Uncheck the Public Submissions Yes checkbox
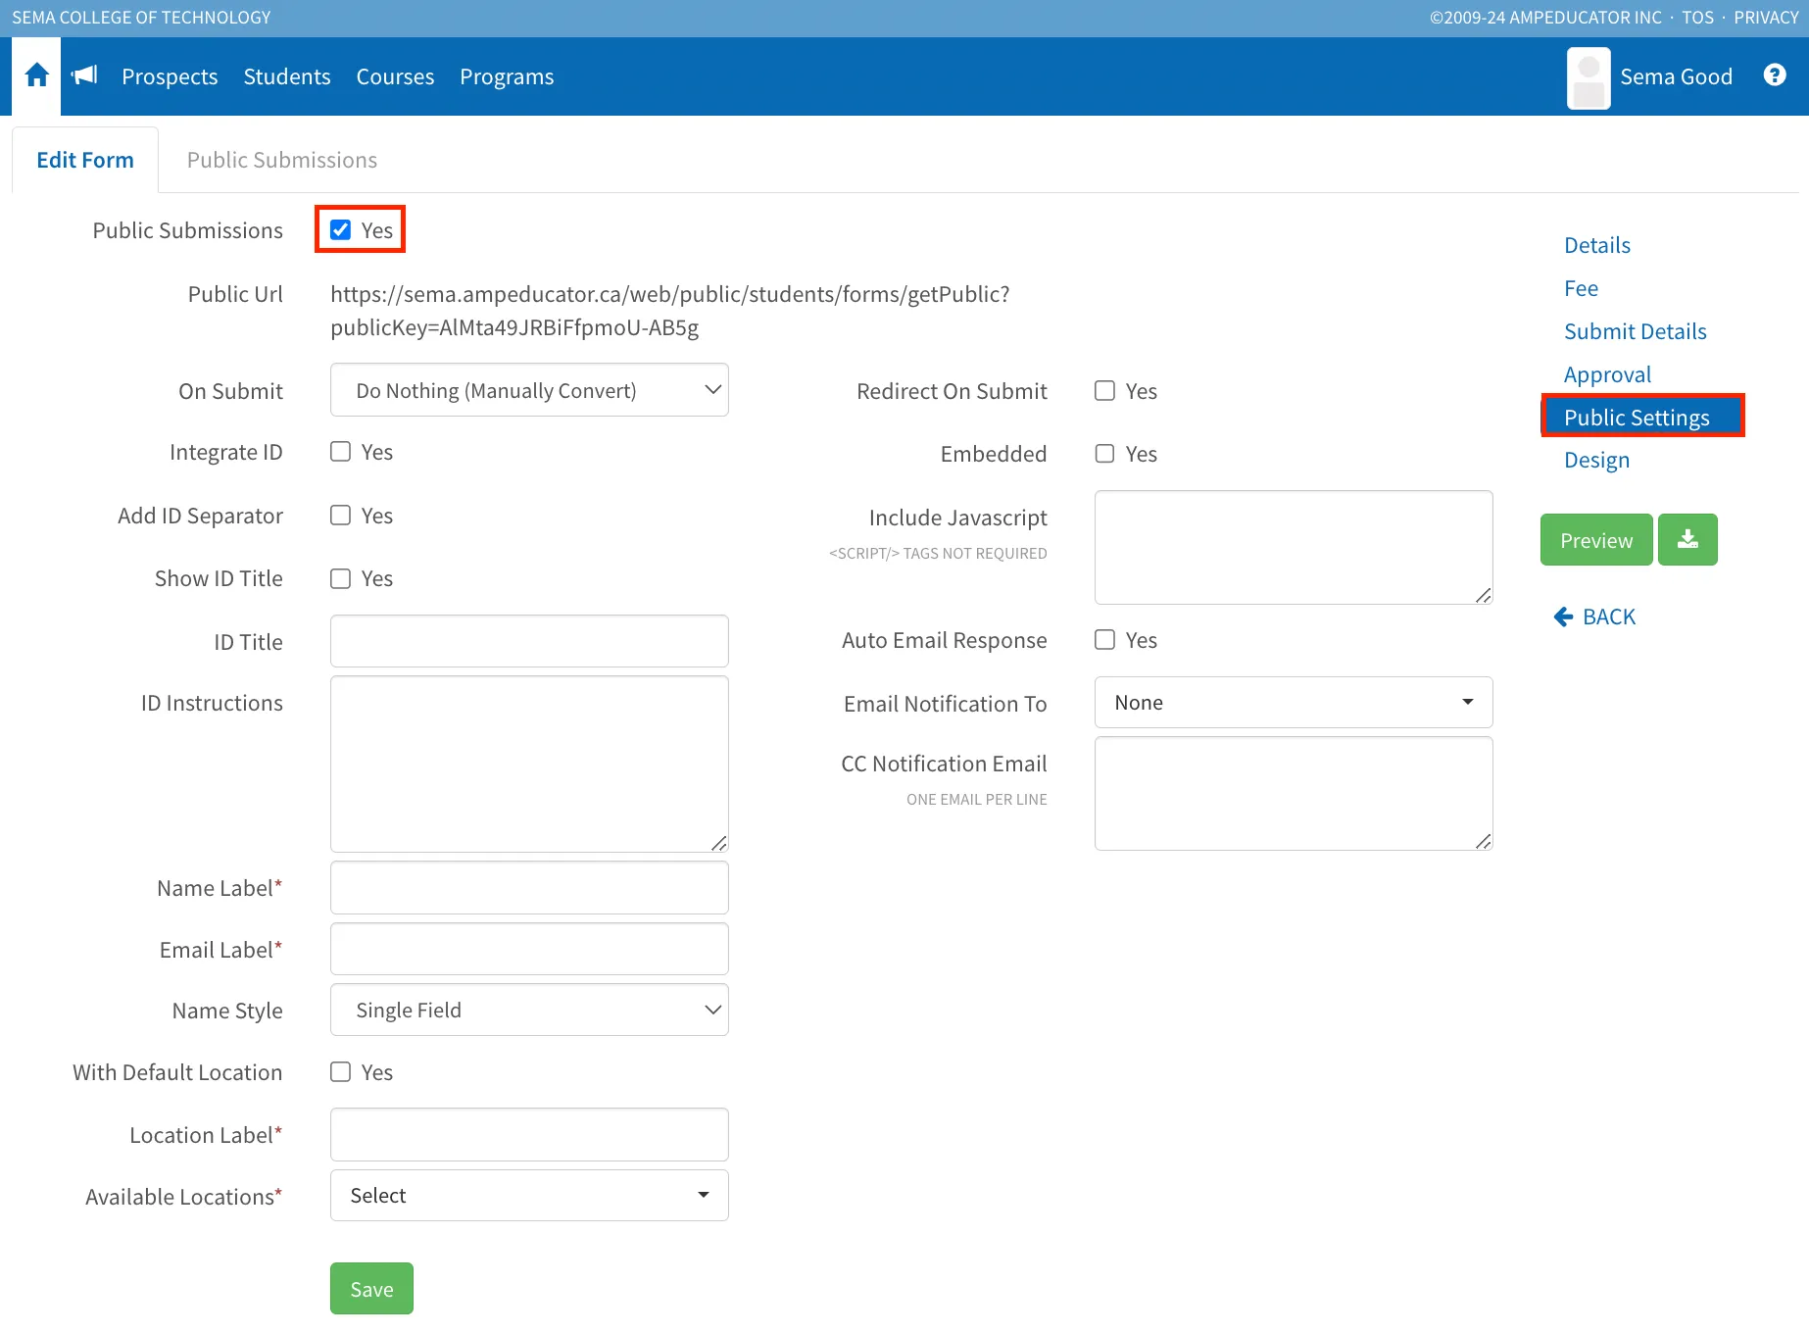1809x1333 pixels. tap(340, 229)
